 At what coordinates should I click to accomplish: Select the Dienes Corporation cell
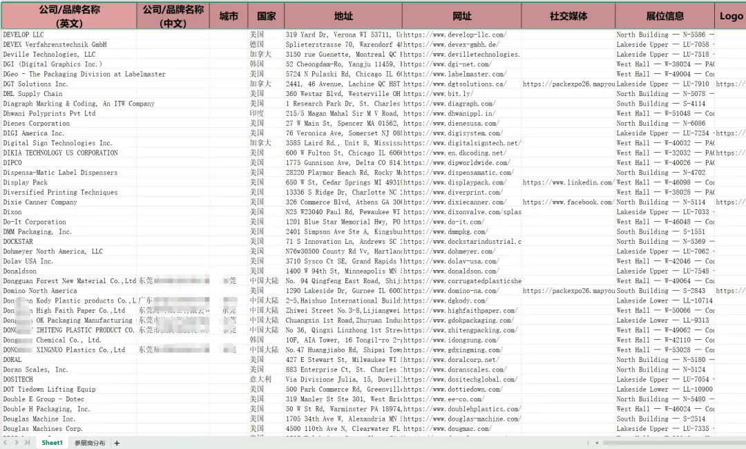click(69, 123)
